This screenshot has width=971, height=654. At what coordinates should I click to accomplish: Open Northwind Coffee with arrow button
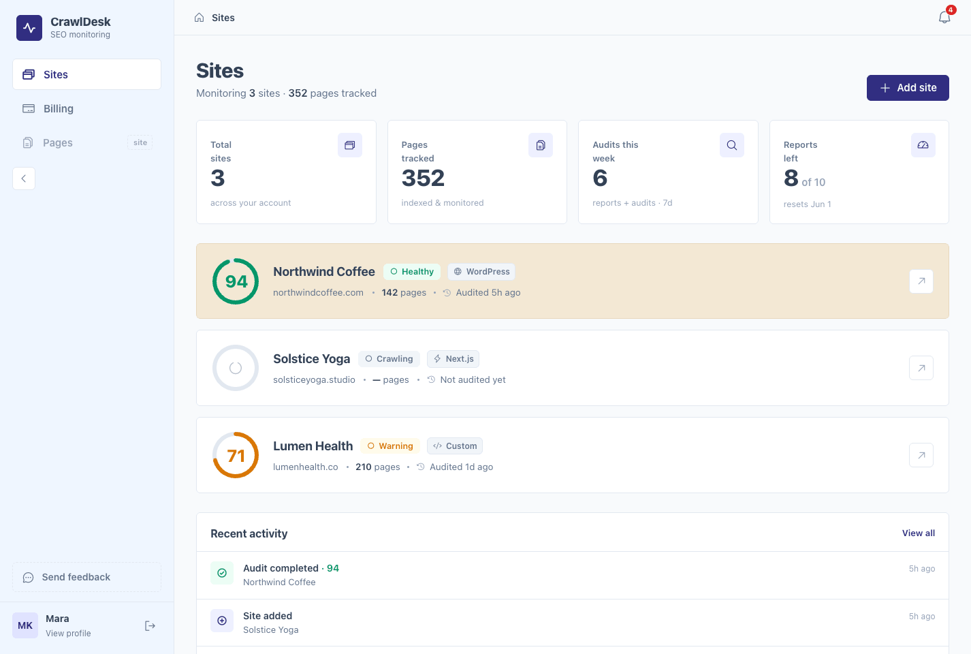(921, 281)
